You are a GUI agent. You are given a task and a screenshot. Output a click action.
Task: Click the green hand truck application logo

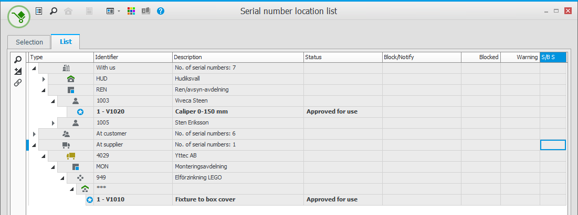19,16
